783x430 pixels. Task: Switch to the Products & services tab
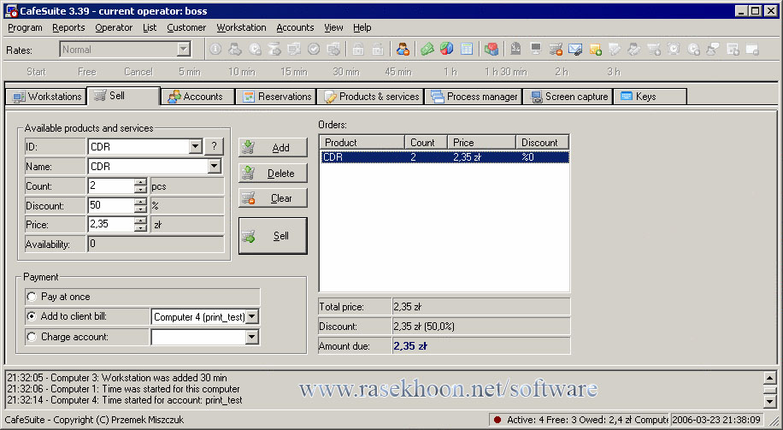pos(371,97)
